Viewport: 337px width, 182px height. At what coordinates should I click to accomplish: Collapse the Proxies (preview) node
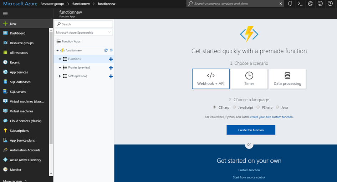tap(60, 67)
